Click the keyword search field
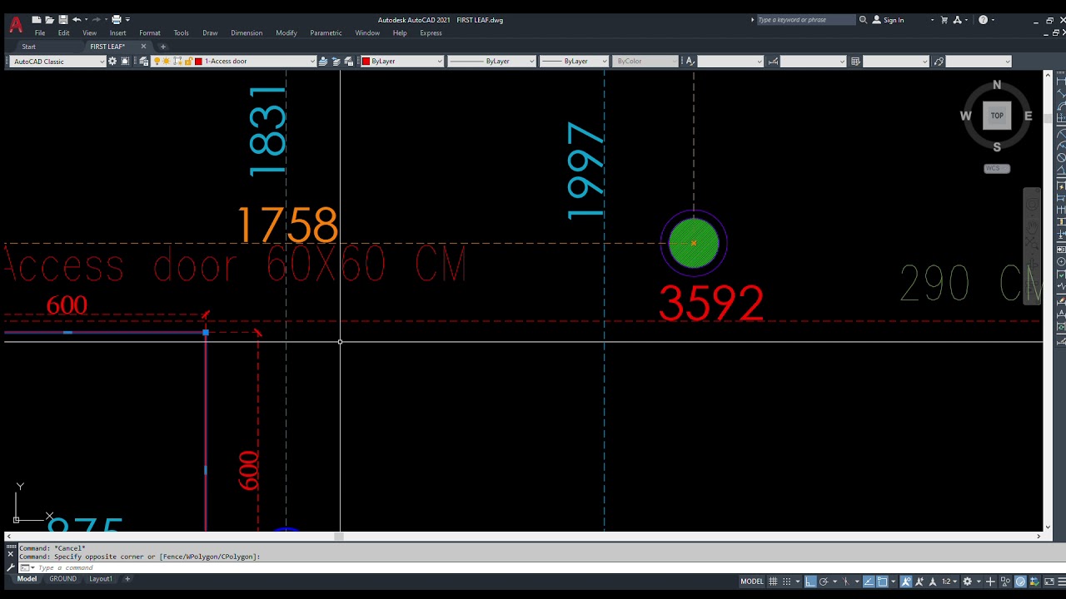The height and width of the screenshot is (599, 1066). [805, 20]
